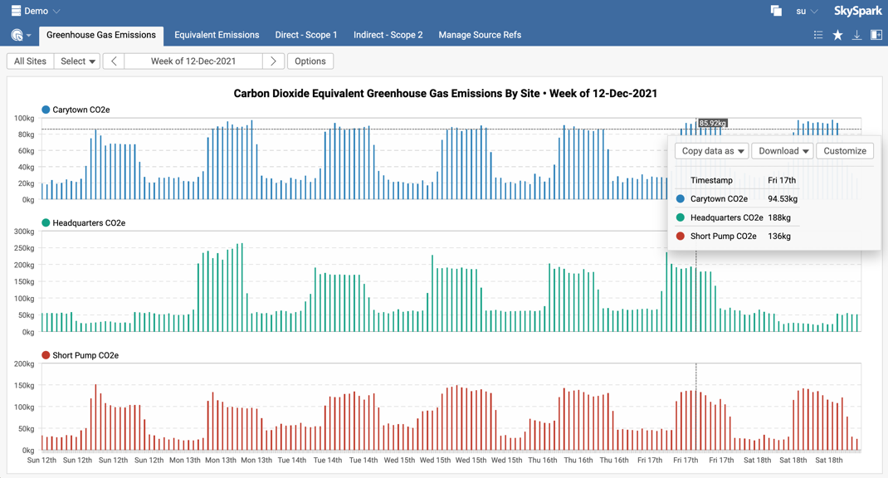This screenshot has width=888, height=478.
Task: Click the 94.53kg value in the tooltip
Action: (783, 199)
